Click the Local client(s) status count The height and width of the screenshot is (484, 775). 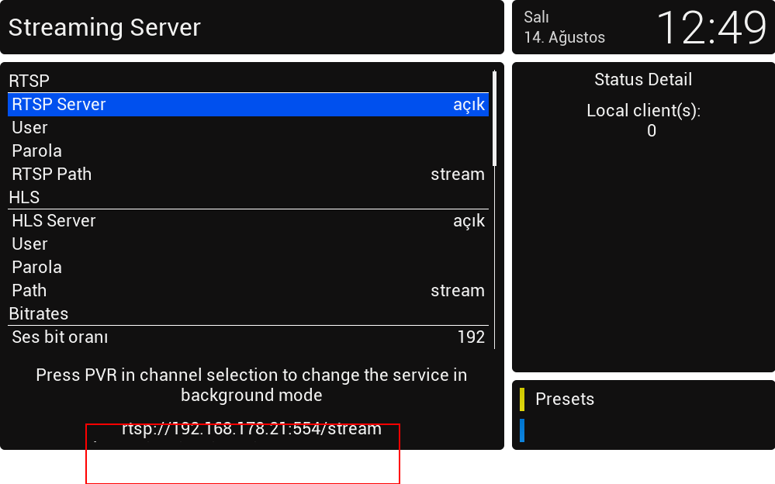pyautogui.click(x=652, y=131)
